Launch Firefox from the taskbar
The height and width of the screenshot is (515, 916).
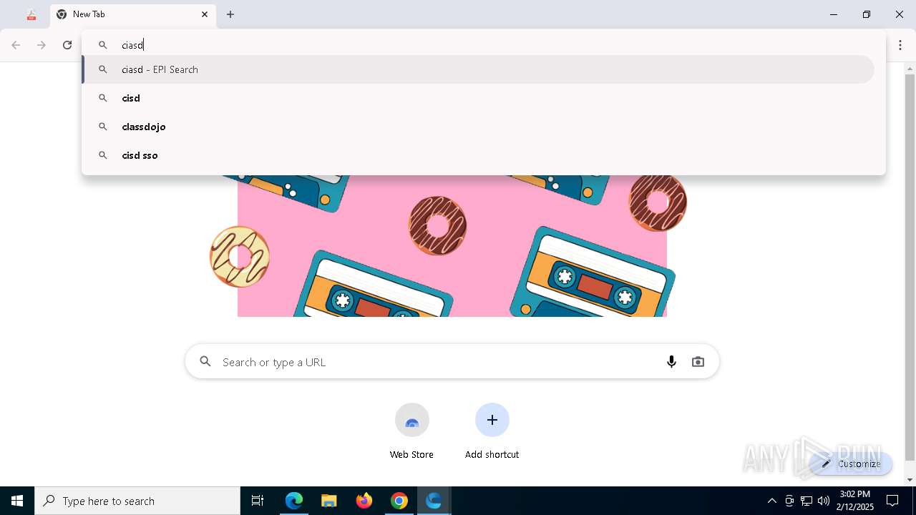coord(364,501)
